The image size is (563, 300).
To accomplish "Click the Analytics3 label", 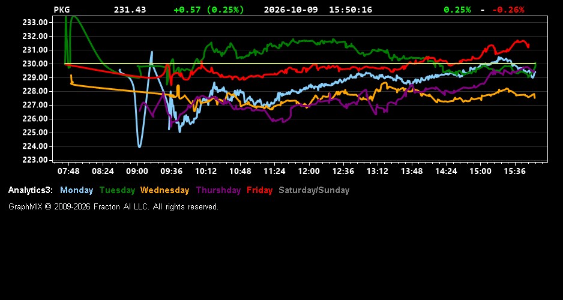I will (31, 190).
